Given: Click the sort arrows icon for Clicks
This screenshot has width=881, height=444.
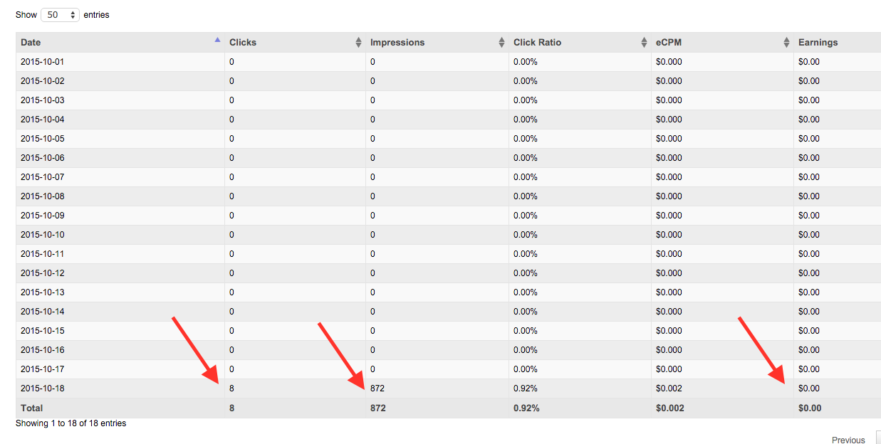Looking at the screenshot, I should pos(358,43).
